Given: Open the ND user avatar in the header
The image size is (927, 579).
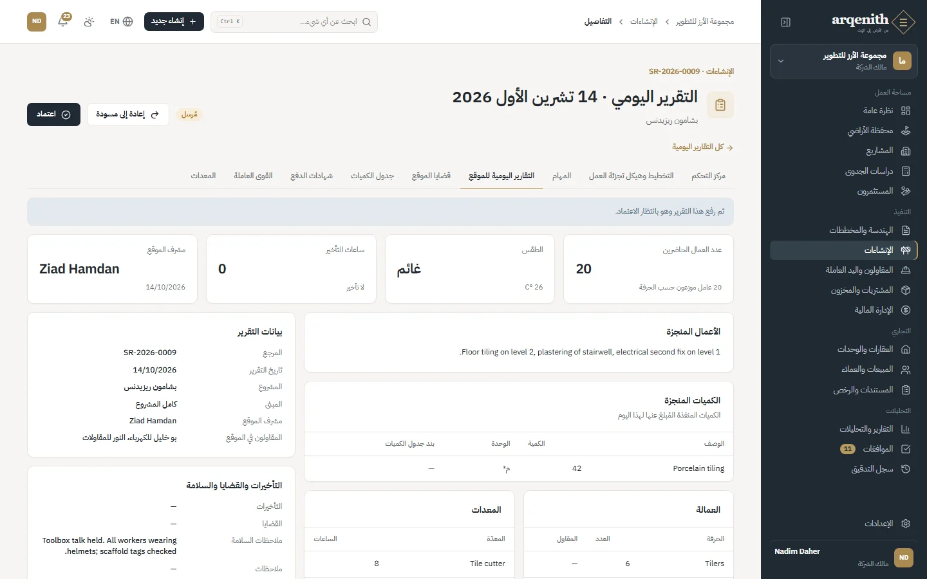Looking at the screenshot, I should click(x=37, y=21).
